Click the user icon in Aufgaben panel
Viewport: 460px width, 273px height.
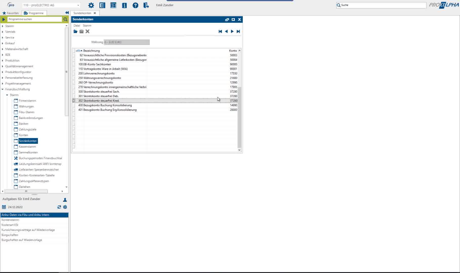tap(65, 200)
